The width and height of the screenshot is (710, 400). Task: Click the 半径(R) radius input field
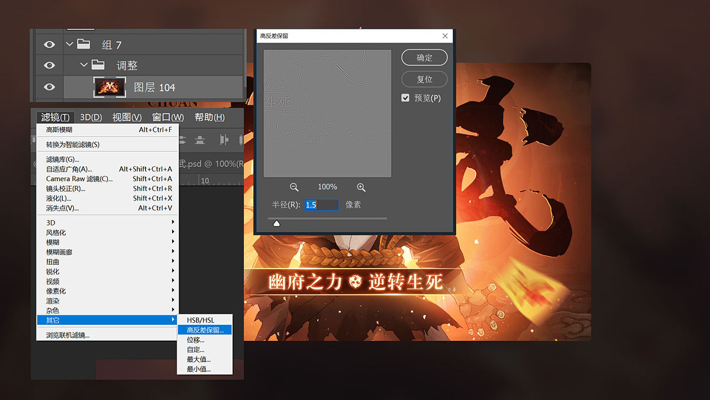tap(321, 205)
